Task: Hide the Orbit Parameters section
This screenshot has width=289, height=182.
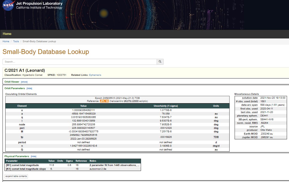Action: pos(29,88)
